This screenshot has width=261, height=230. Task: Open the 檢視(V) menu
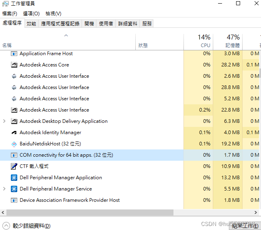pos(53,14)
